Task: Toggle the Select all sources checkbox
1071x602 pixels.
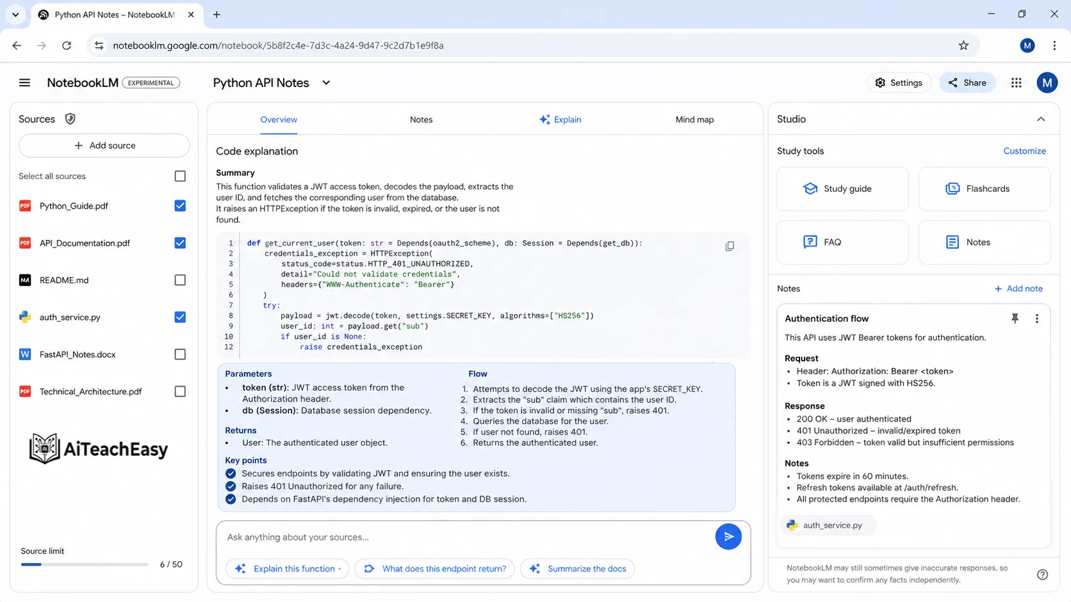Action: (180, 176)
